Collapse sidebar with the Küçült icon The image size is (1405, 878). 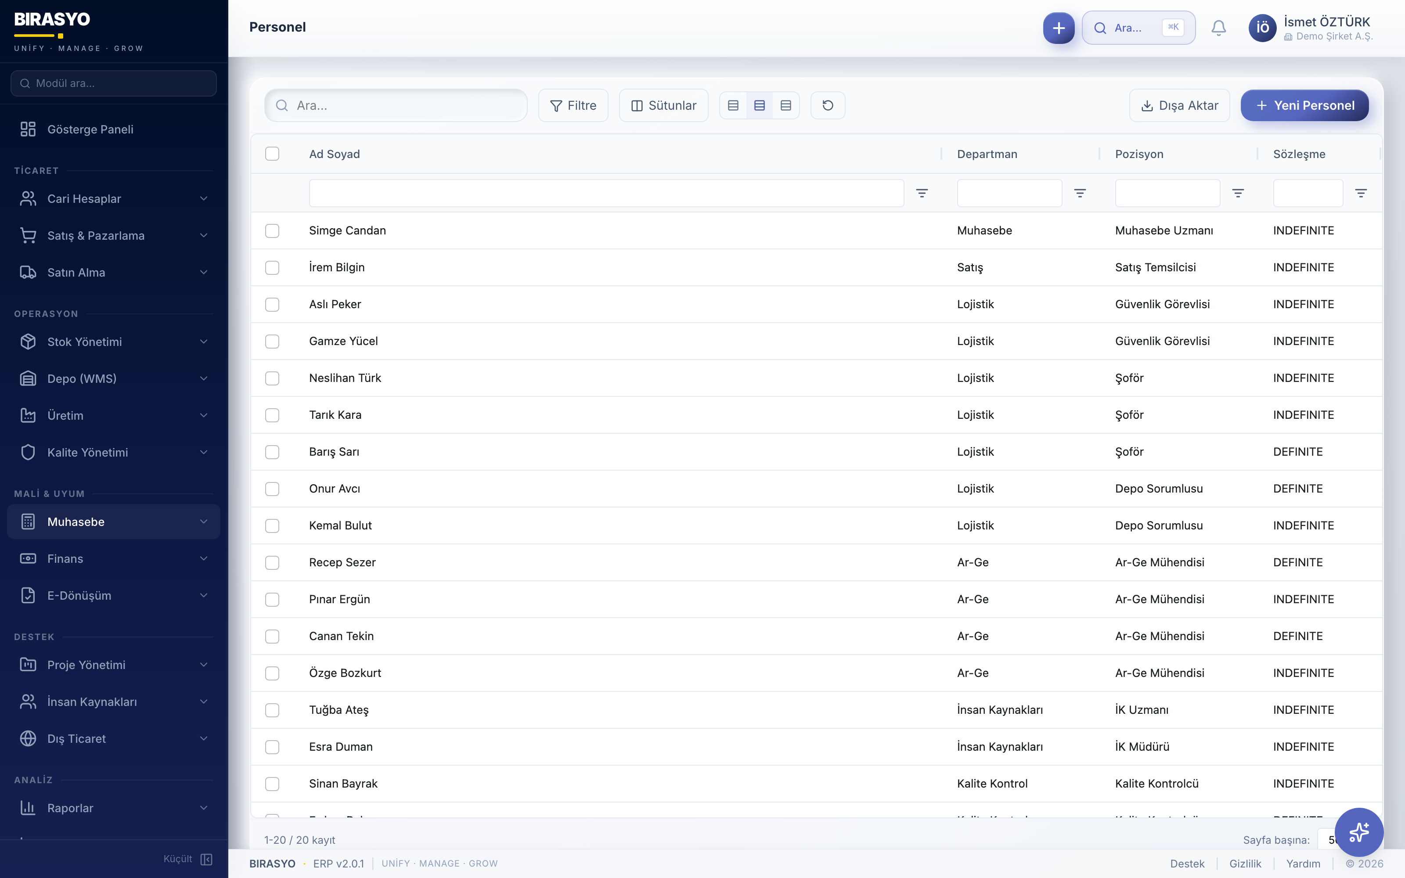[206, 859]
